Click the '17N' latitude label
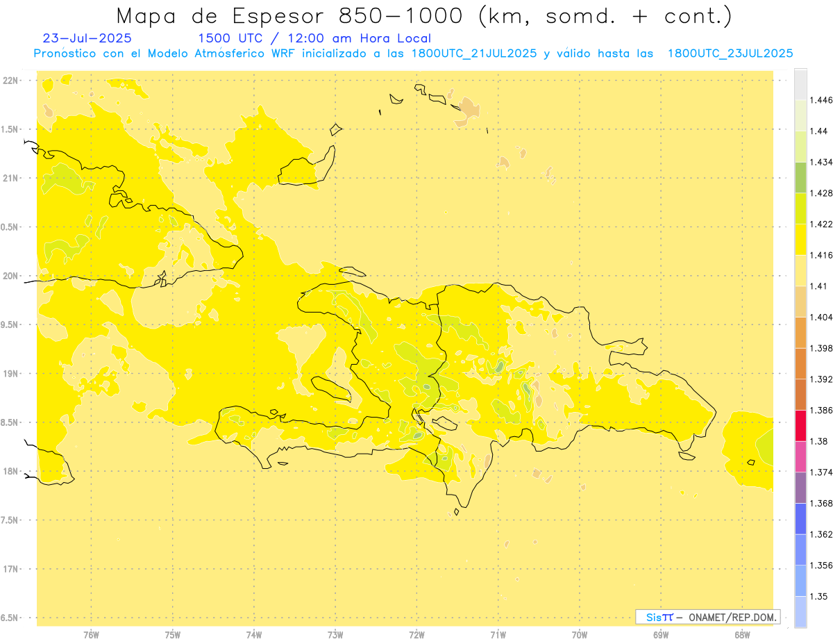The width and height of the screenshot is (833, 644). tap(10, 569)
